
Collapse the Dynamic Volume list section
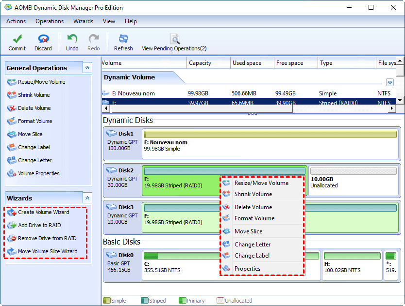point(389,82)
